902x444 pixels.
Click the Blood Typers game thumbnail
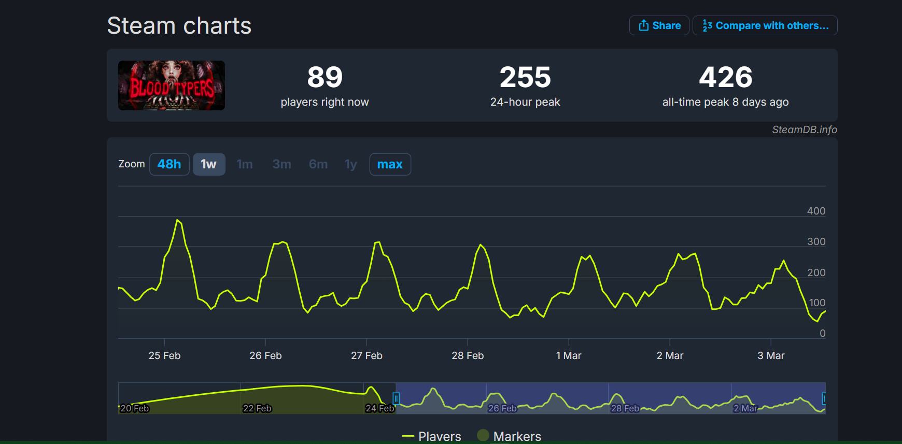coord(172,85)
